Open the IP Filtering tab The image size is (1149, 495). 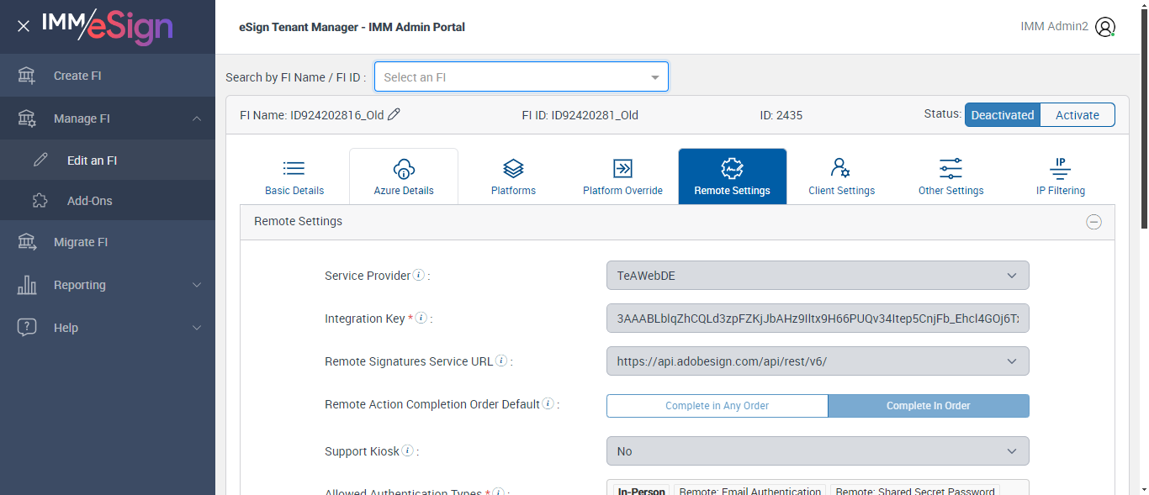coord(1060,176)
